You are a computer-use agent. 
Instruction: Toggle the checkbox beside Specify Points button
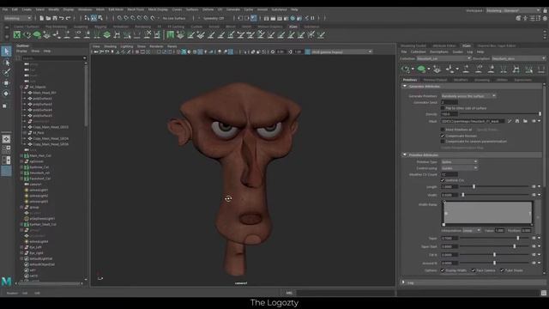(x=443, y=130)
